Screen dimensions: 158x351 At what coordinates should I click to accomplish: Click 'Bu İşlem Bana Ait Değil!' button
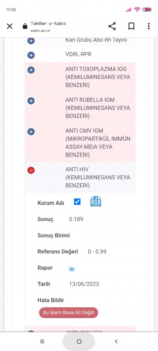68,313
